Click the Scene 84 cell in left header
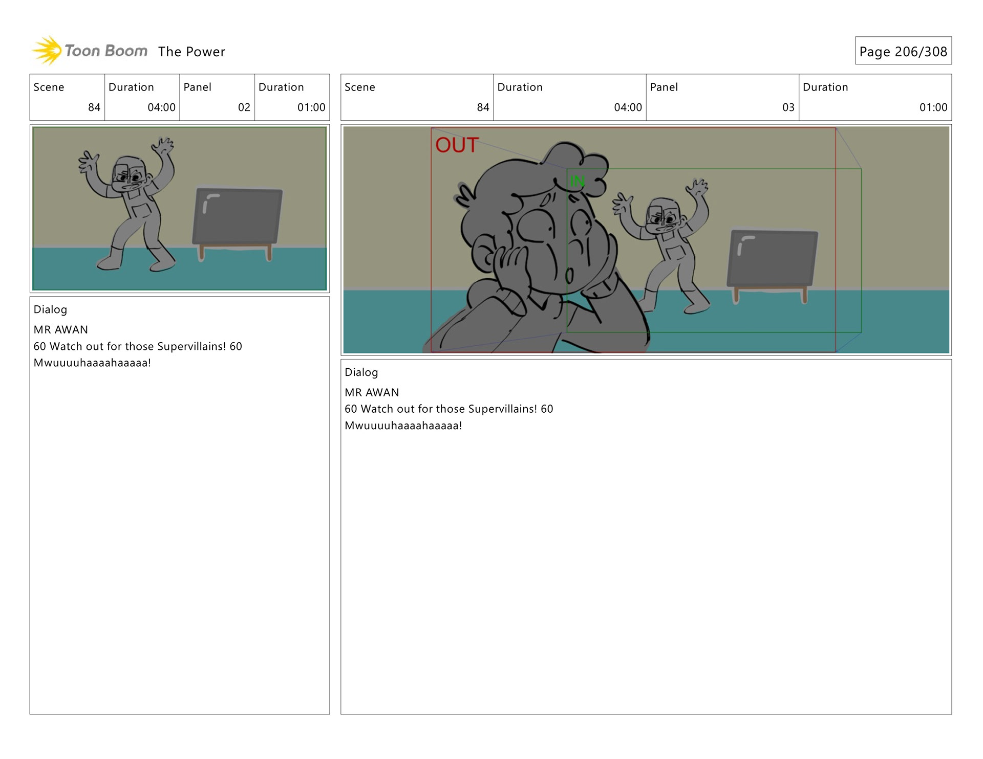The image size is (983, 759). click(x=67, y=97)
